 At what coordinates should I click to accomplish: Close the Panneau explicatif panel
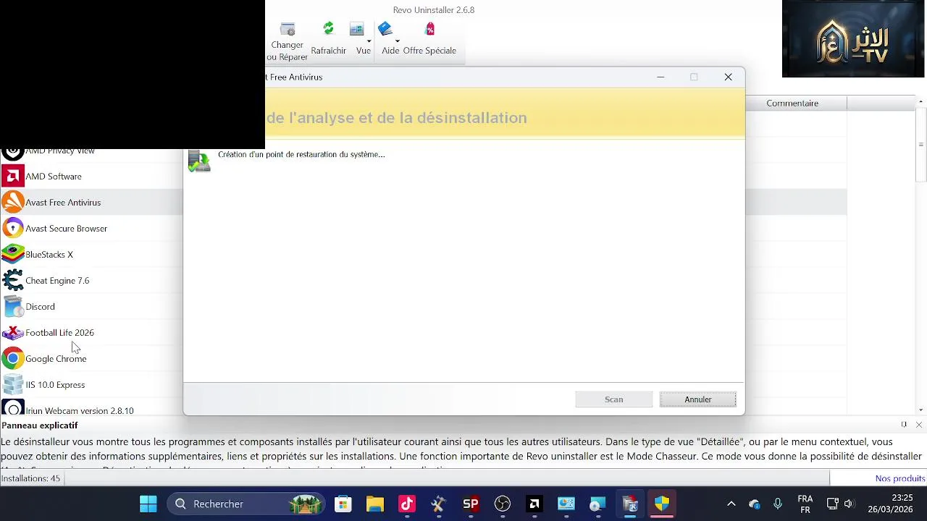[919, 425]
